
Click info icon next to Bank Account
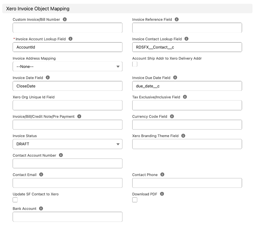(x=41, y=209)
